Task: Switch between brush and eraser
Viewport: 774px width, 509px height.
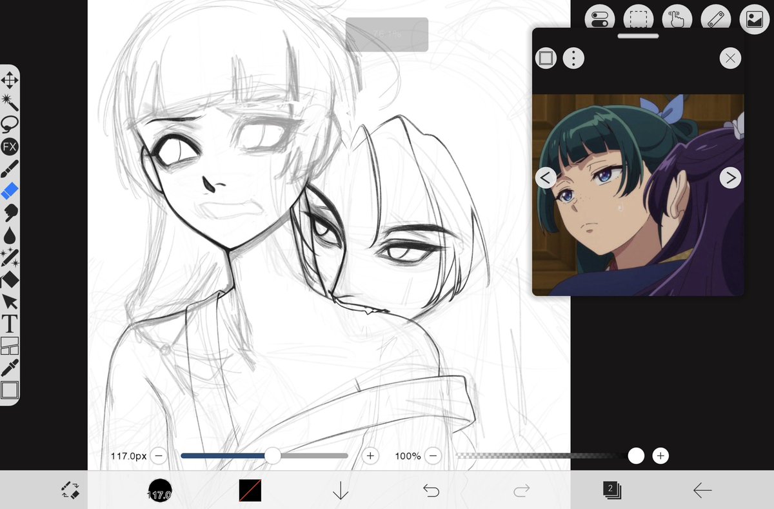Action: click(x=70, y=490)
